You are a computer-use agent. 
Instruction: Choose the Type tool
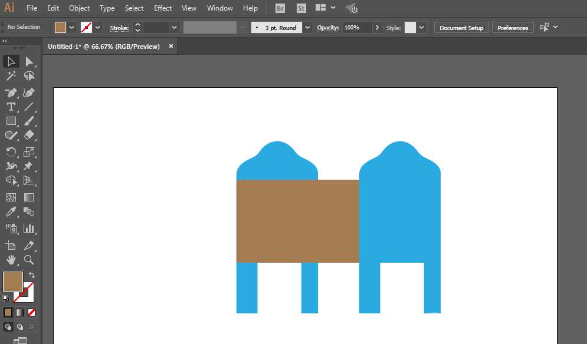11,107
